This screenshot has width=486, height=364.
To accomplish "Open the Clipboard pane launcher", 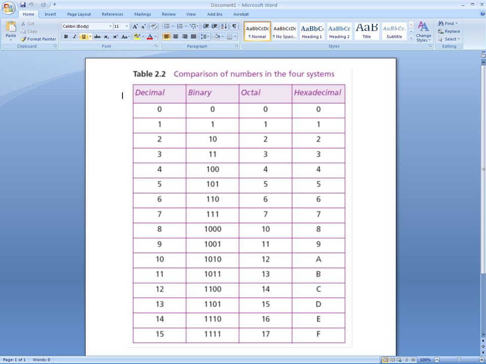I will 56,46.
